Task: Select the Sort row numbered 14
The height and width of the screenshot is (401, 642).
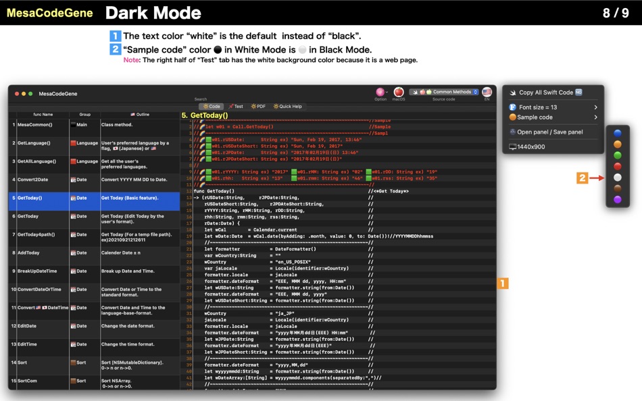Action: point(94,366)
